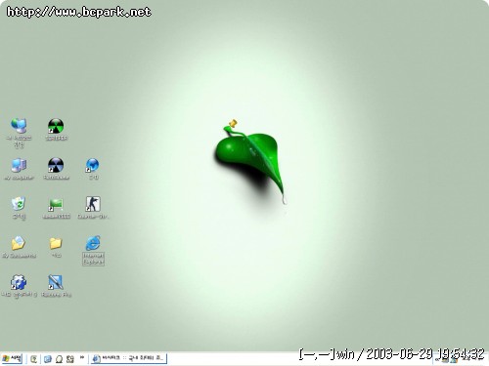The width and height of the screenshot is (489, 366).
Task: Open the plain yellow folder on desktop
Action: pyautogui.click(x=56, y=243)
